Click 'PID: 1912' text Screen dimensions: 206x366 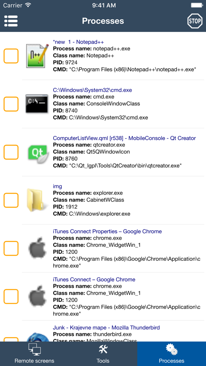65,207
